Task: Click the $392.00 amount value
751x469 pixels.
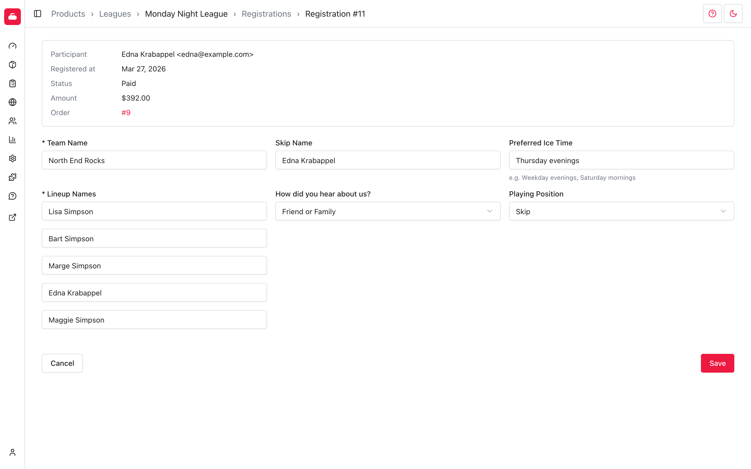Action: pos(136,98)
